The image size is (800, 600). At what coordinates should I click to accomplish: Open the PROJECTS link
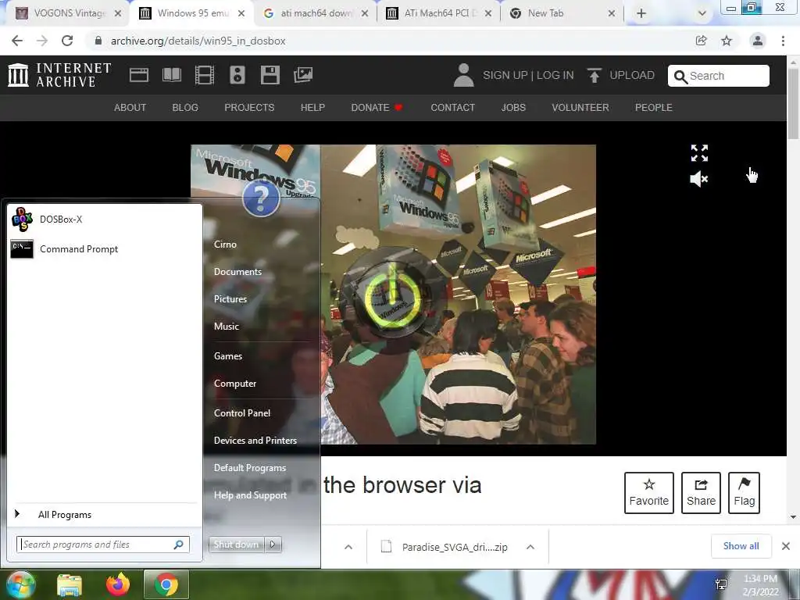tap(249, 108)
